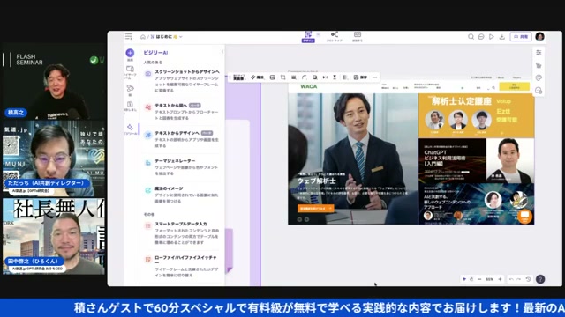Select the crop icon in floating toolbar
This screenshot has width=565, height=317.
282,77
